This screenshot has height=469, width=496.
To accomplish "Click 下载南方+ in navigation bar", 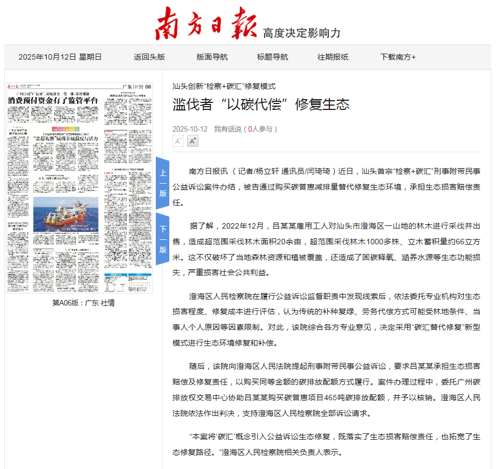I will (398, 57).
